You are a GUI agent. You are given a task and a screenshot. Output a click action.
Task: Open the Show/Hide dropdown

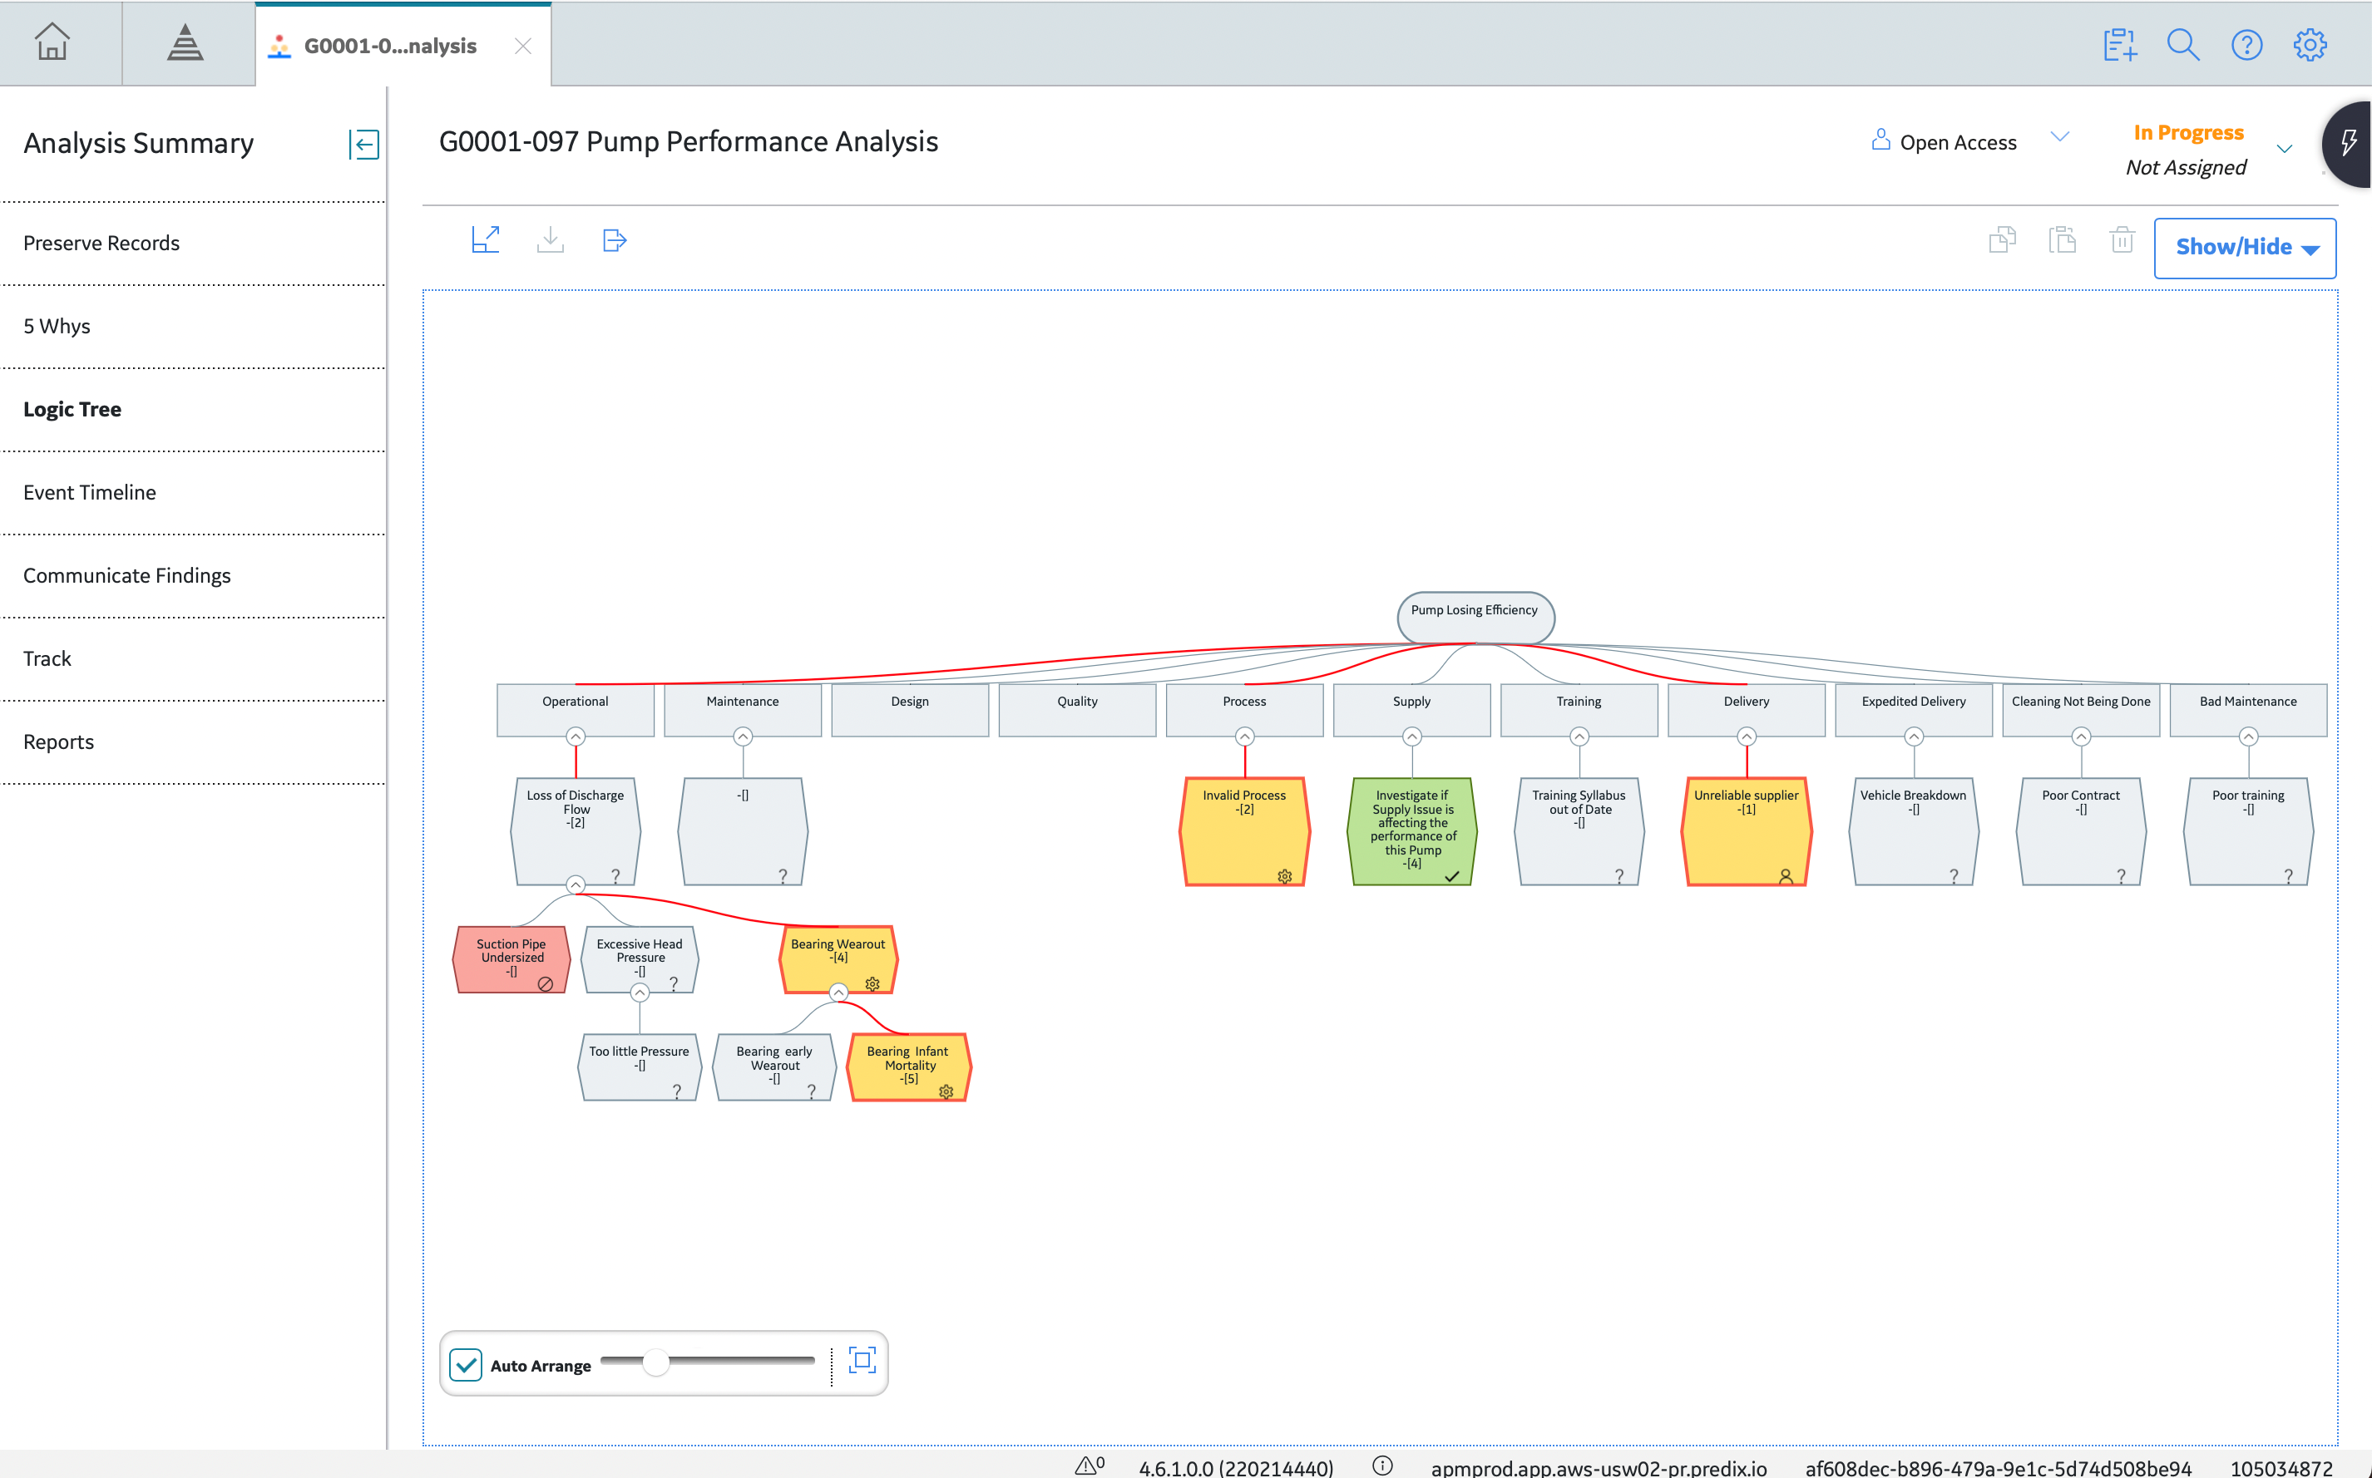point(2245,248)
